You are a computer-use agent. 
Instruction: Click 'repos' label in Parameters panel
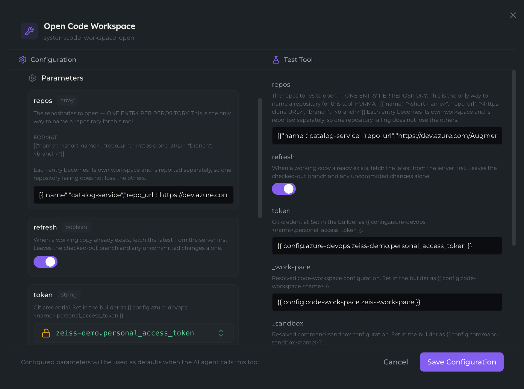tap(43, 101)
